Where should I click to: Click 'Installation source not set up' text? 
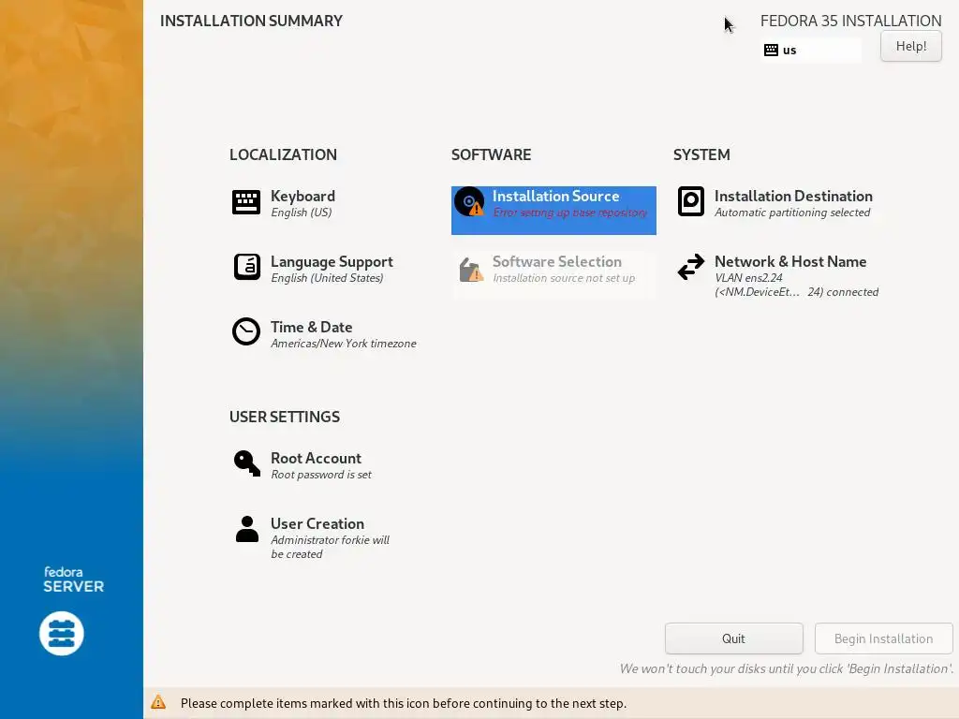(x=564, y=278)
